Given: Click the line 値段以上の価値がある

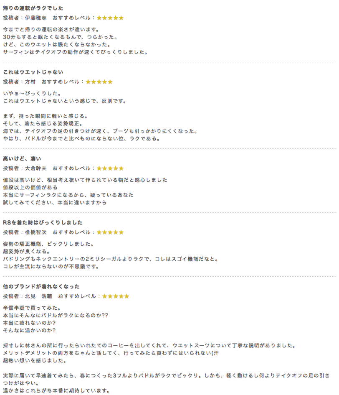Looking at the screenshot, I should [x=30, y=187].
